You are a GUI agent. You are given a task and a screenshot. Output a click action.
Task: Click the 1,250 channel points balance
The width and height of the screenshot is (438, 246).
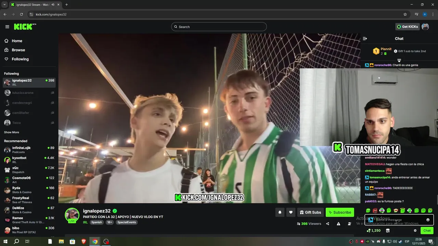coord(373,231)
